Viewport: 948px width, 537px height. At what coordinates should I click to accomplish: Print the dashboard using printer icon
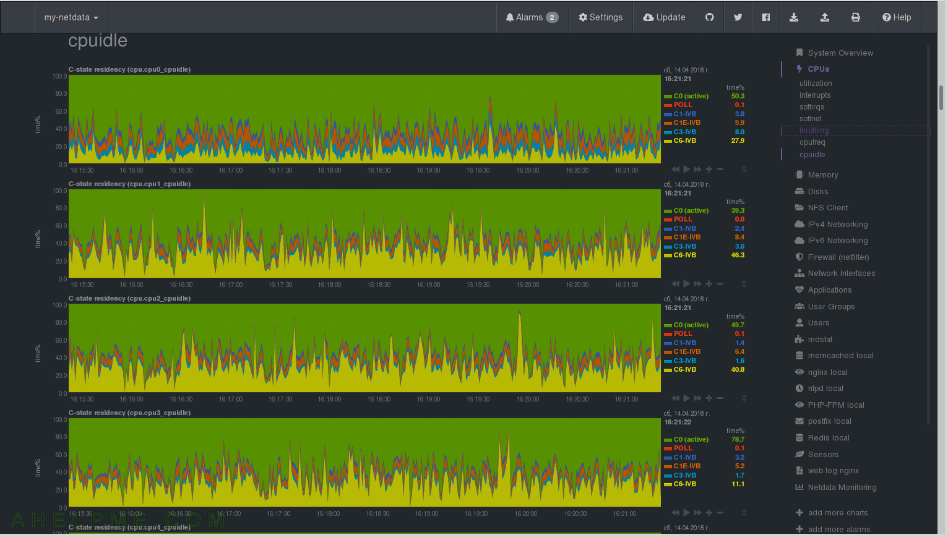point(856,17)
